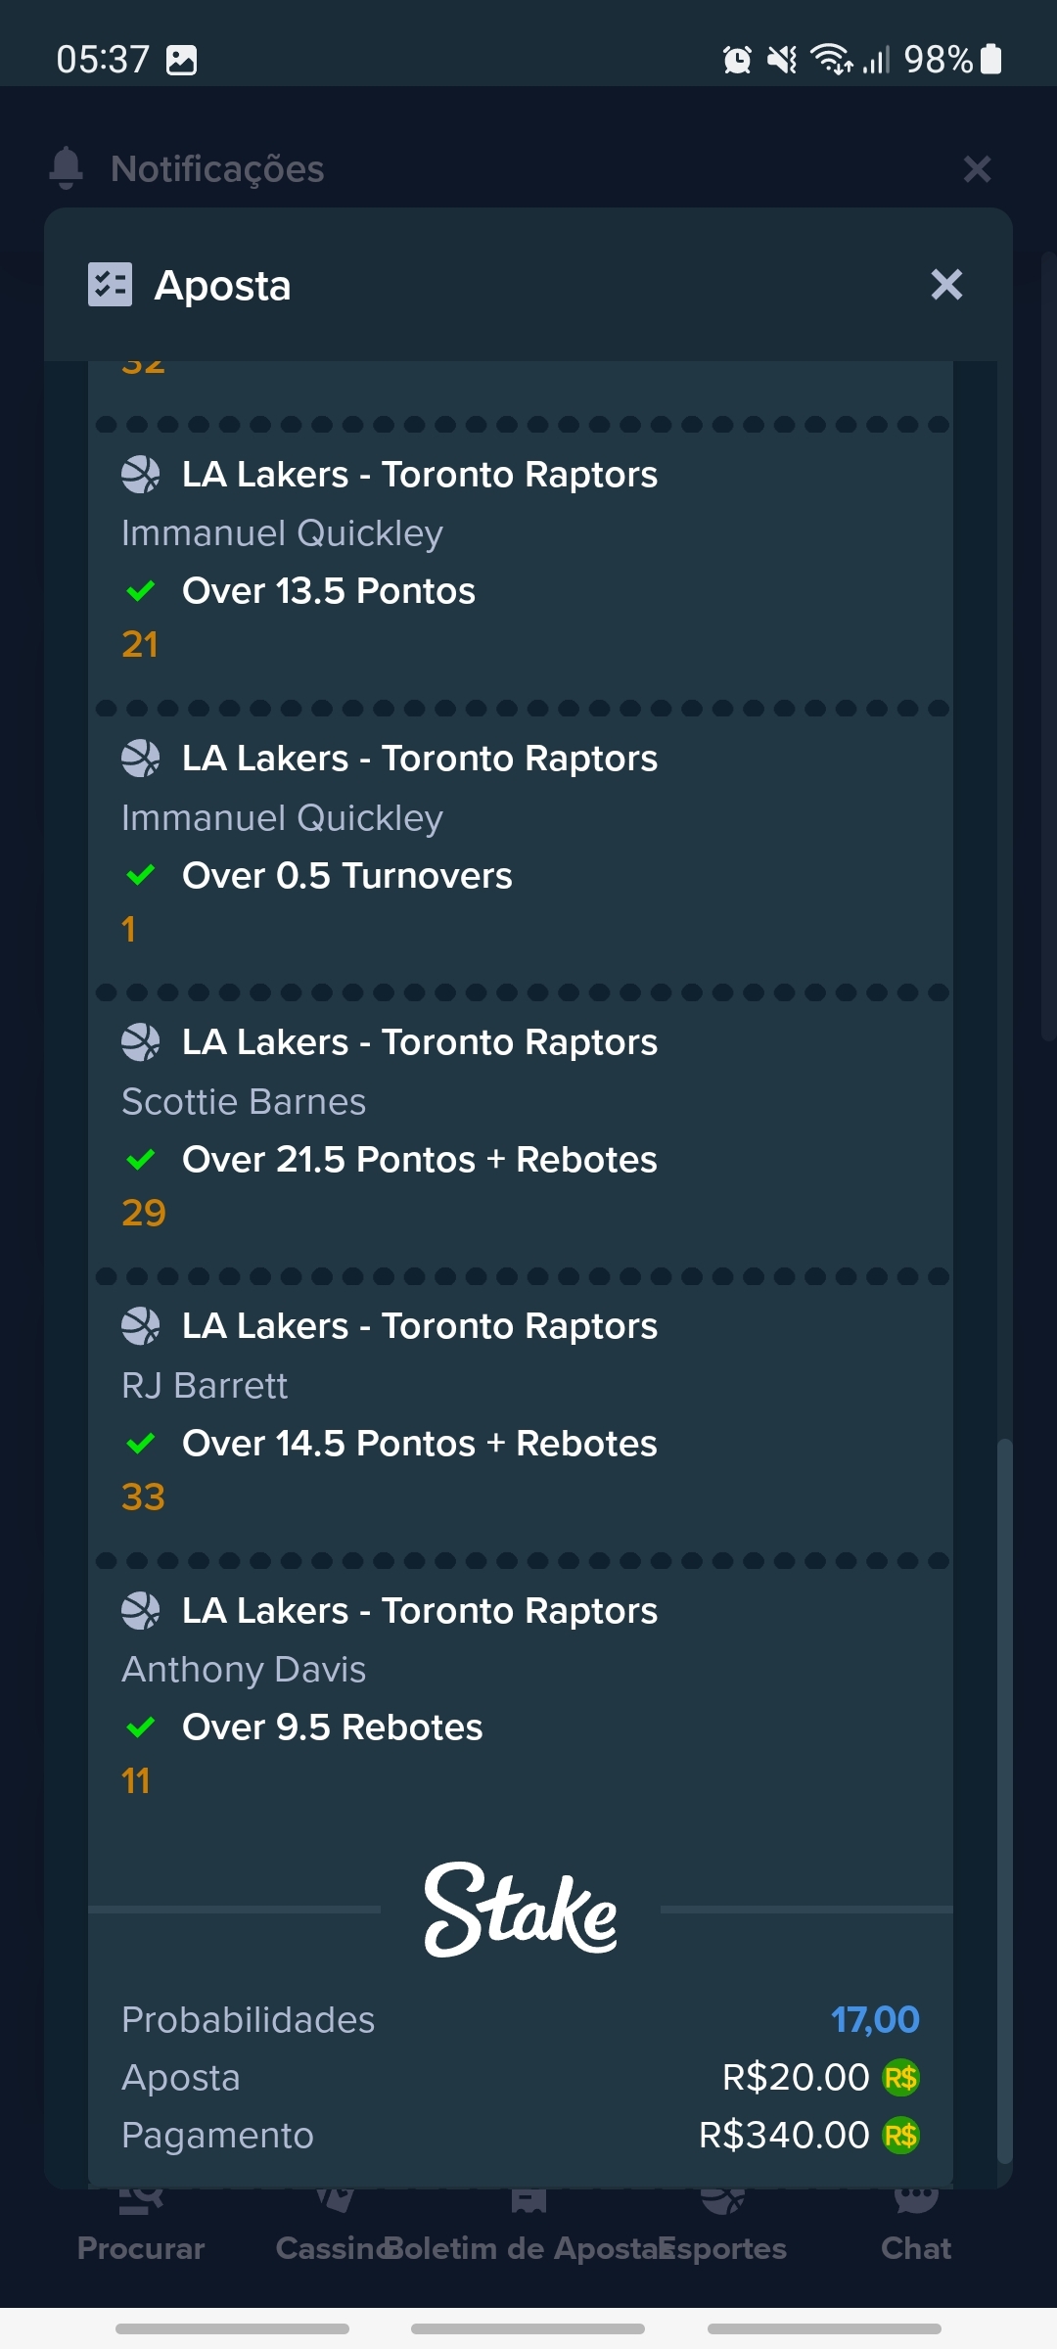Tap R$ currency icon next to R$340.00

click(900, 2135)
